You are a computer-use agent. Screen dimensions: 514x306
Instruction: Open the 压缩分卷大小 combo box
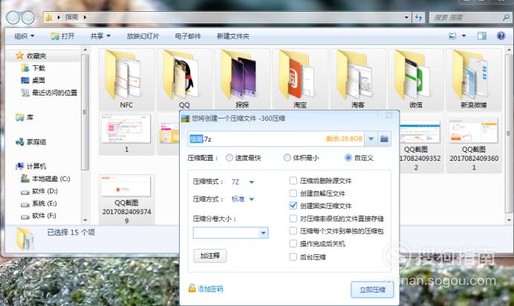[x=231, y=233]
